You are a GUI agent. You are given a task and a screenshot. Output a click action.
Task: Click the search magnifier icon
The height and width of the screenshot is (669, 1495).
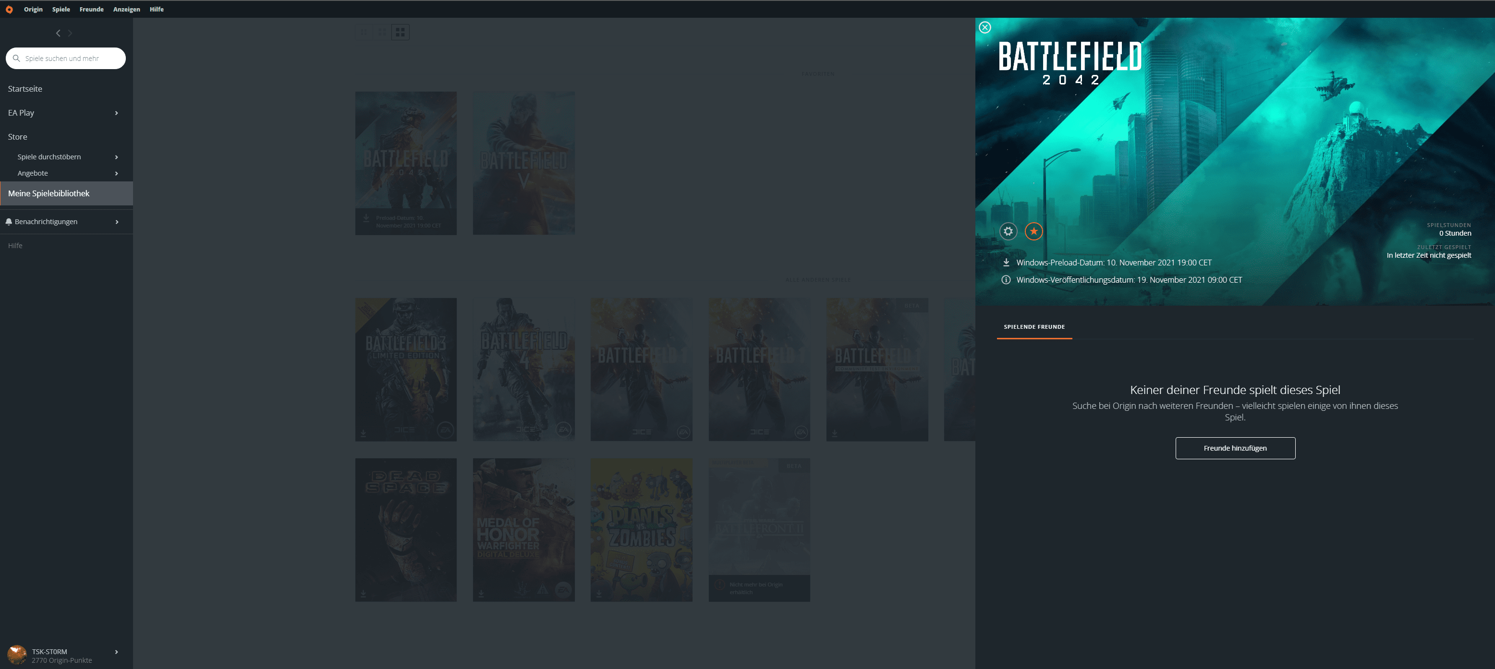pos(16,59)
